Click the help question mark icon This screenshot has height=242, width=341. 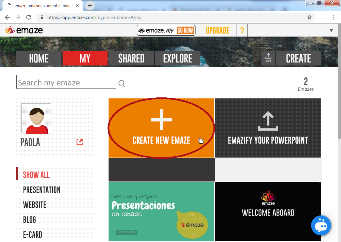(242, 30)
